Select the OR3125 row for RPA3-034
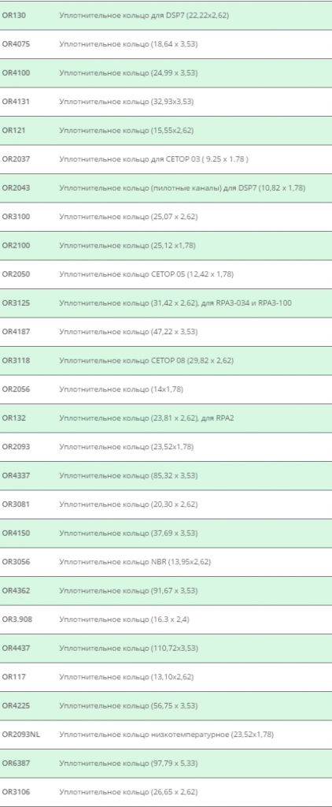 pos(166,303)
